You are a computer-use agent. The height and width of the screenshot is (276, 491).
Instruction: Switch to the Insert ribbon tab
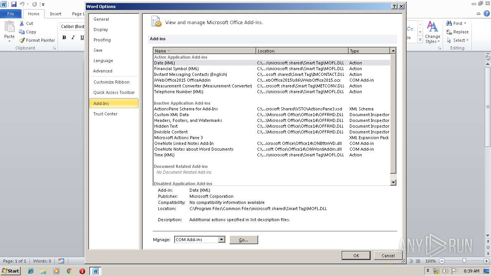click(x=56, y=14)
